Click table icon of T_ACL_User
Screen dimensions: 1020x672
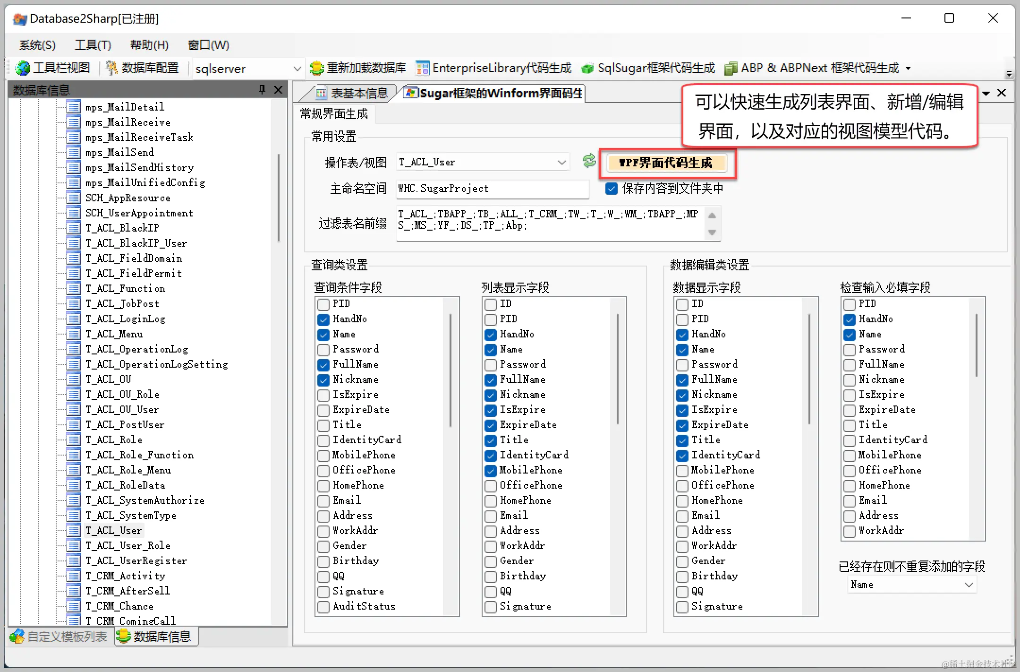(x=73, y=530)
